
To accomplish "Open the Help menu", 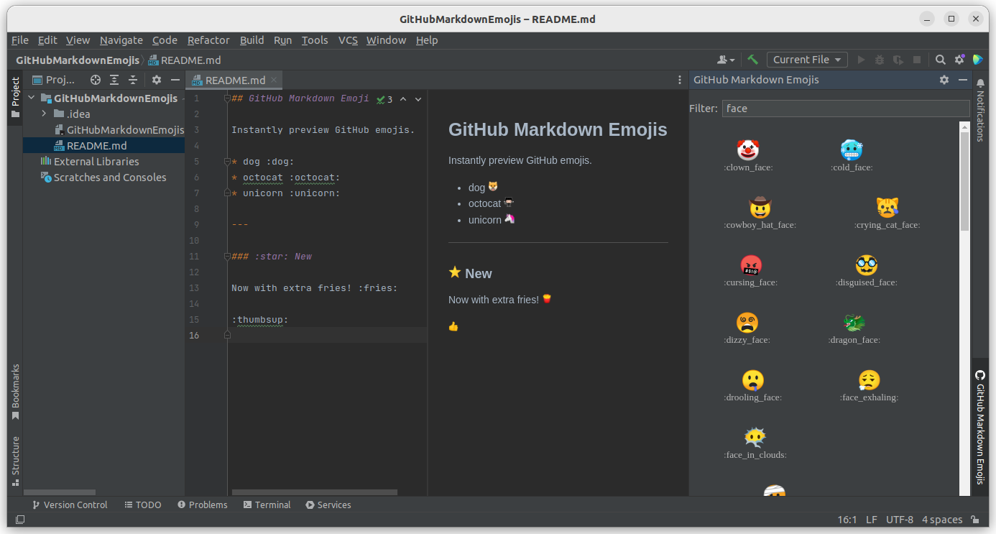I will pos(427,40).
